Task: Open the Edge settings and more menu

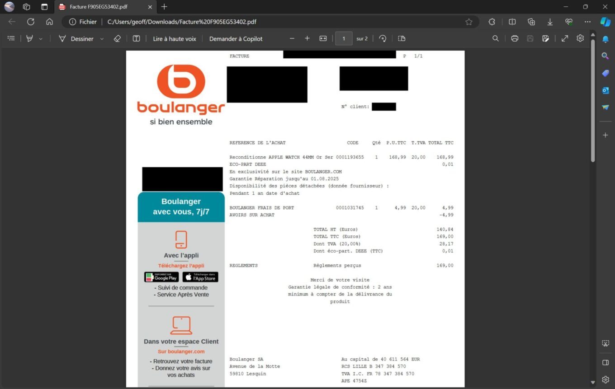Action: [x=587, y=22]
